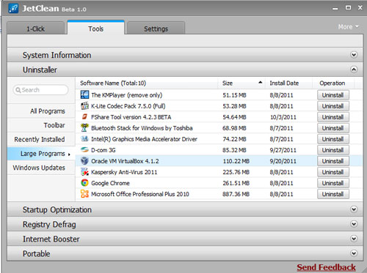Show Toolbar category
The image size is (367, 273).
click(41, 125)
